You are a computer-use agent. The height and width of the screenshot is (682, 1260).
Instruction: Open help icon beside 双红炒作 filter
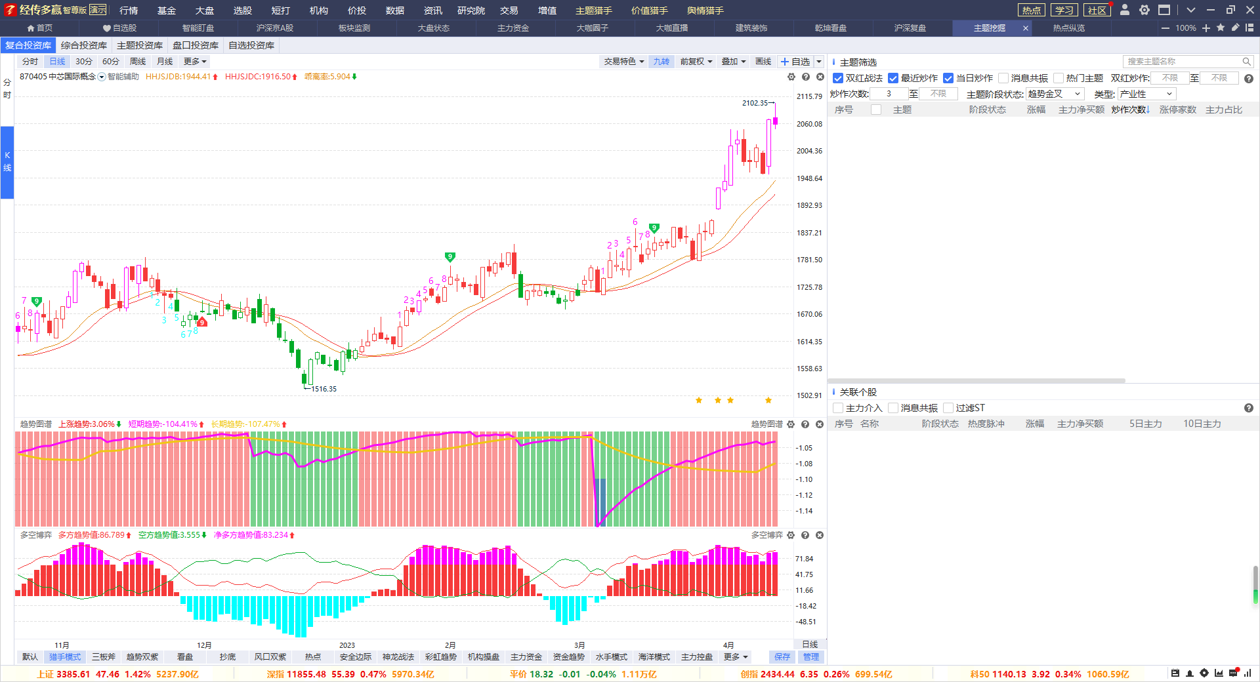(1249, 78)
